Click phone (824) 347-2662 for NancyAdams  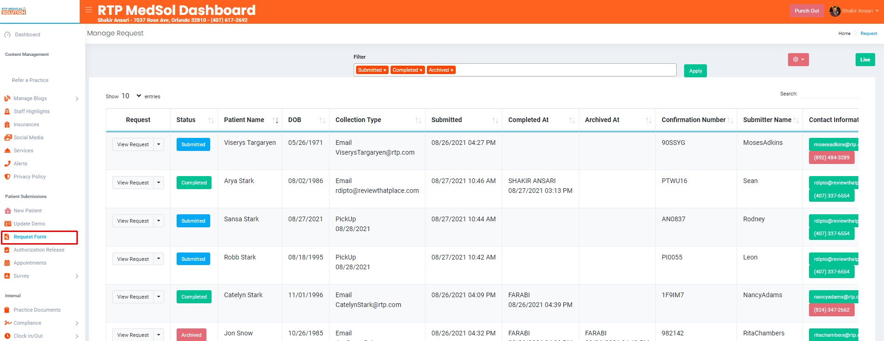click(x=831, y=310)
